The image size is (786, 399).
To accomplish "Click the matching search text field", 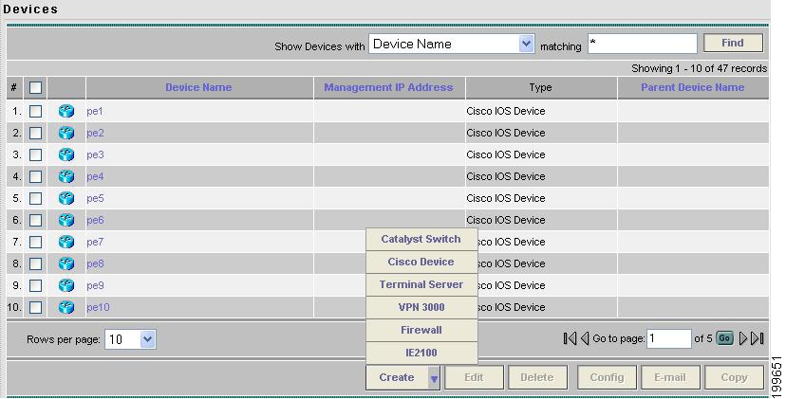I will [642, 44].
